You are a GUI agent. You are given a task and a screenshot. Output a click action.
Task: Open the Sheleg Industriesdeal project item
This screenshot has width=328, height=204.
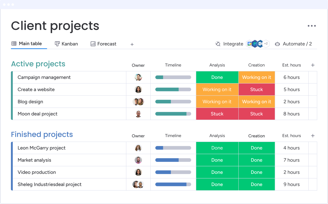(49, 184)
